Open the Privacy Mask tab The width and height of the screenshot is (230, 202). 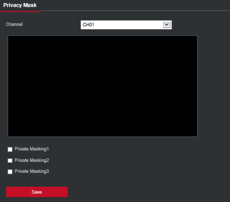point(20,5)
